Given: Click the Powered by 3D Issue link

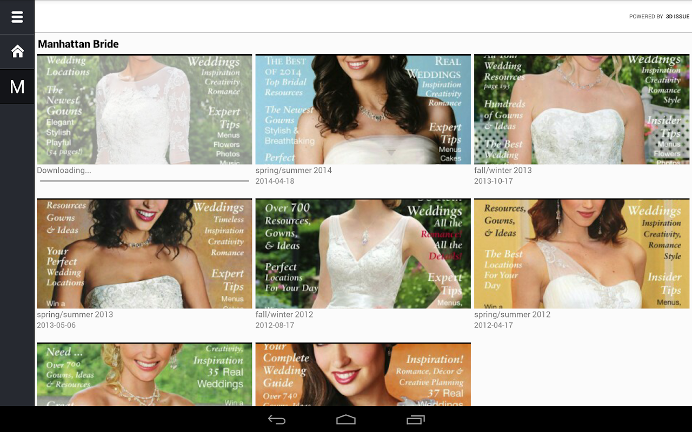Looking at the screenshot, I should (x=659, y=17).
